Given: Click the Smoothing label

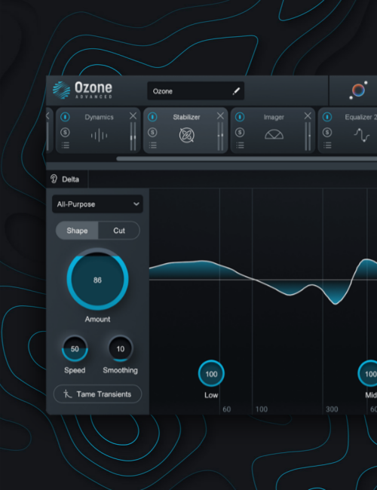Looking at the screenshot, I should (121, 370).
